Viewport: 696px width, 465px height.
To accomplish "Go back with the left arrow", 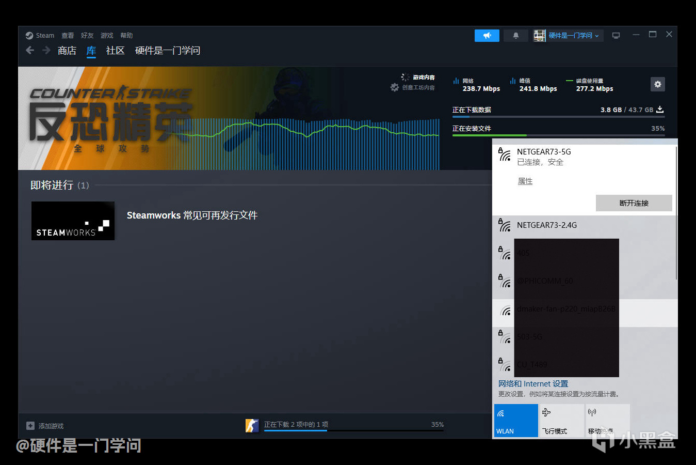I will pos(30,50).
